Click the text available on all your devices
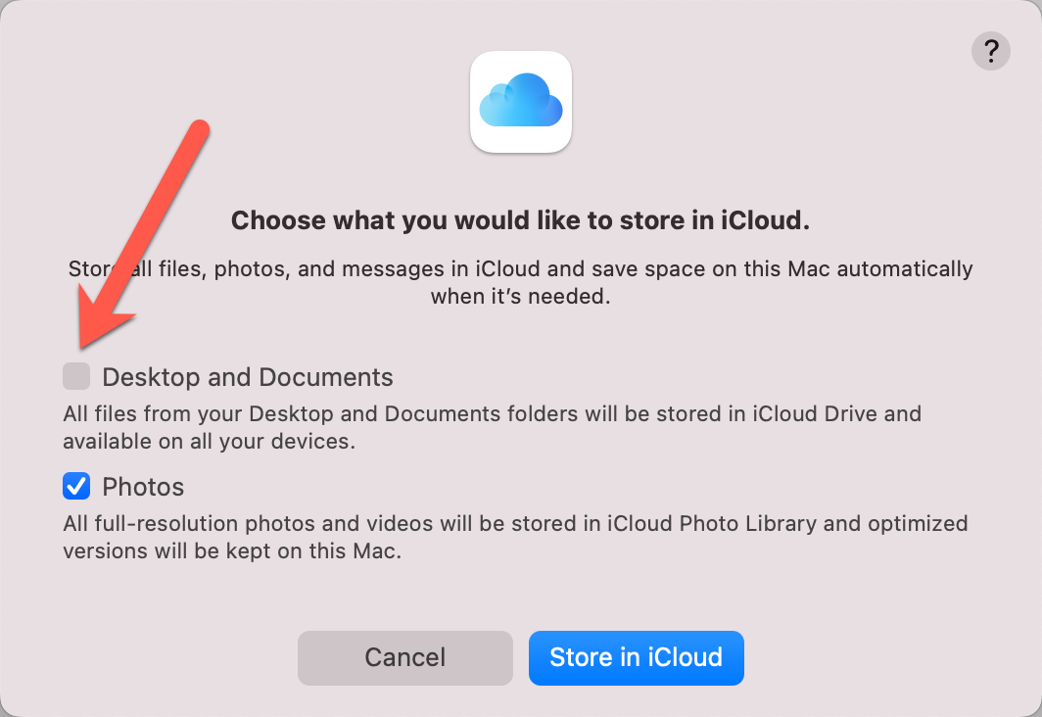1042x717 pixels. [210, 441]
